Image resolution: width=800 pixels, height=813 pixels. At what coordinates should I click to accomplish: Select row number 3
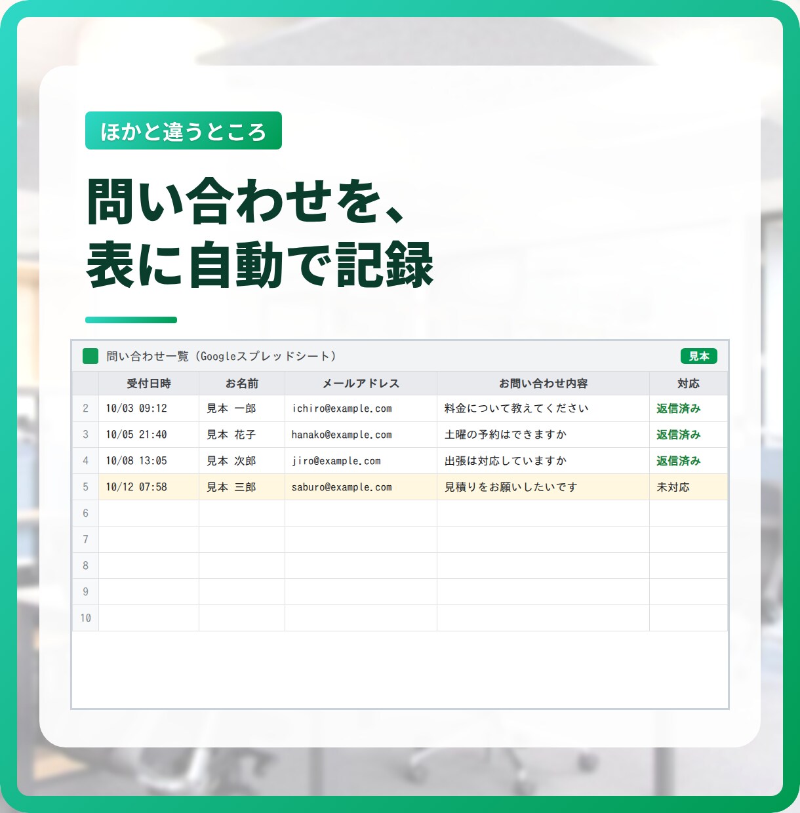point(85,435)
